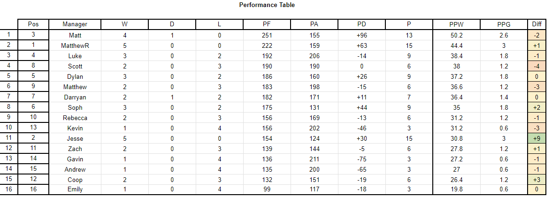Select the Performance Table title
The height and width of the screenshot is (197, 552).
[x=267, y=5]
